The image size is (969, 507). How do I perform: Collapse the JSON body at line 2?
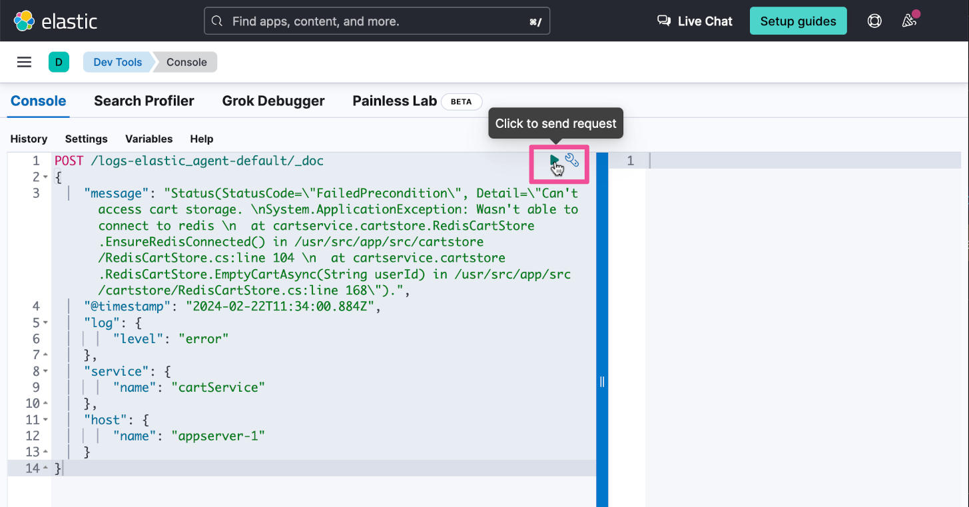(45, 178)
